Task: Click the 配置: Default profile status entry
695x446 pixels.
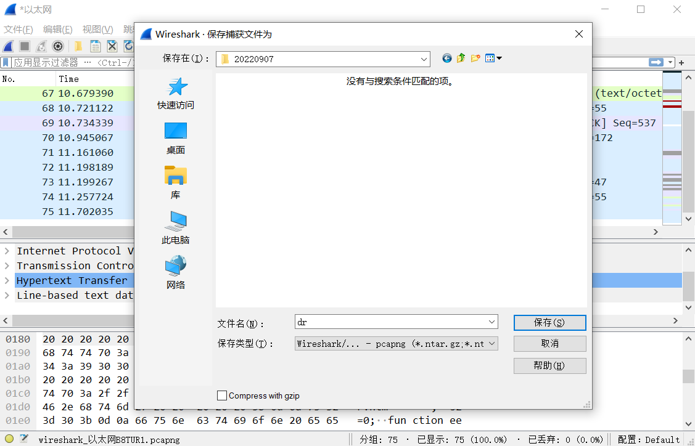Action: (x=649, y=439)
